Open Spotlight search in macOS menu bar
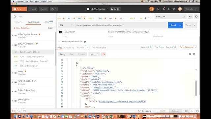The image size is (211, 119). point(190,1)
